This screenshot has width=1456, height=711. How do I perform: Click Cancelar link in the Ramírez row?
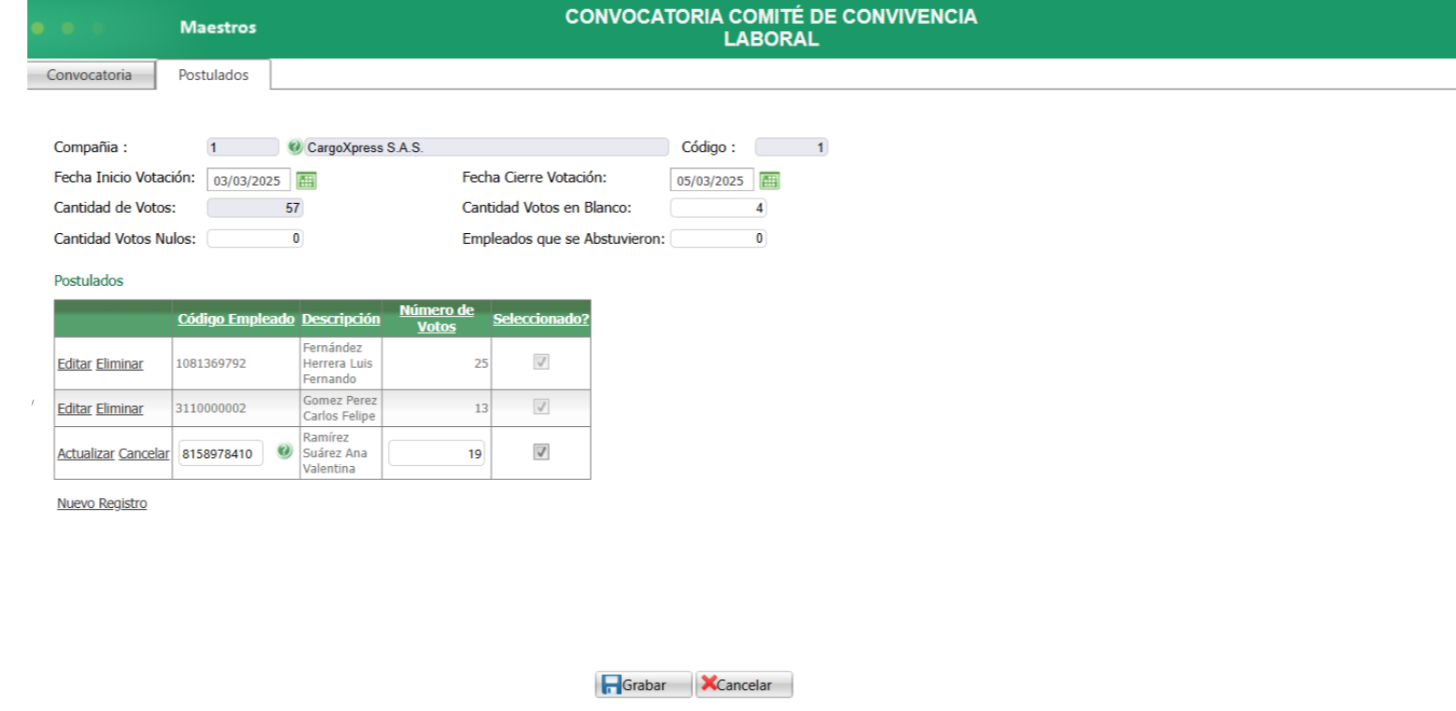click(144, 453)
